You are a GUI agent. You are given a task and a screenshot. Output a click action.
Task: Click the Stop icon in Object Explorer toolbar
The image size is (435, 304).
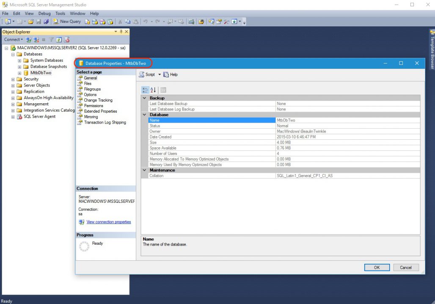click(44, 40)
